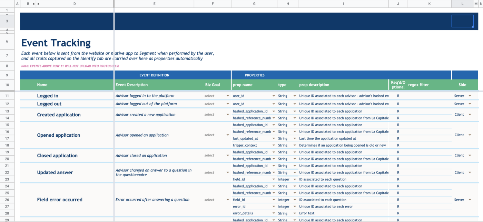Select row 19 header
483x222 pixels.
pos(7,152)
